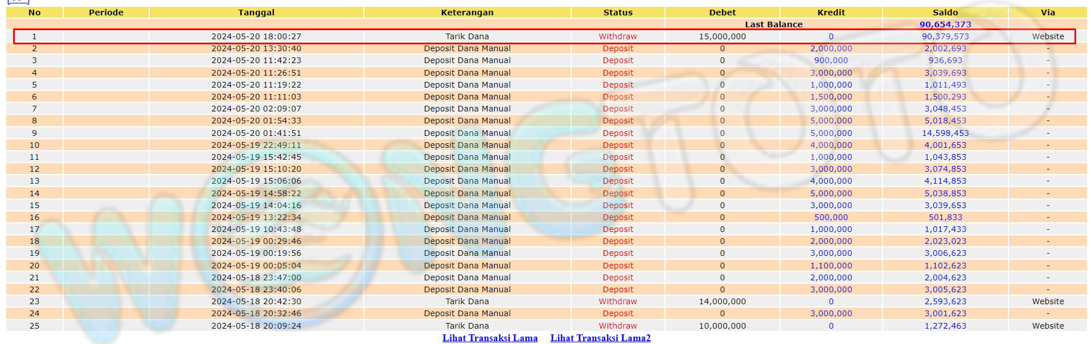The height and width of the screenshot is (344, 1091).
Task: Click the partially visible button above the table
Action: click(18, 2)
